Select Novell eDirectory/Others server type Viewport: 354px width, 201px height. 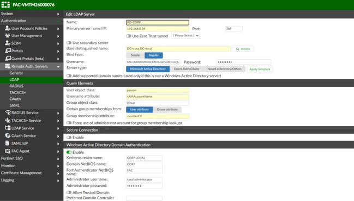pyautogui.click(x=224, y=69)
